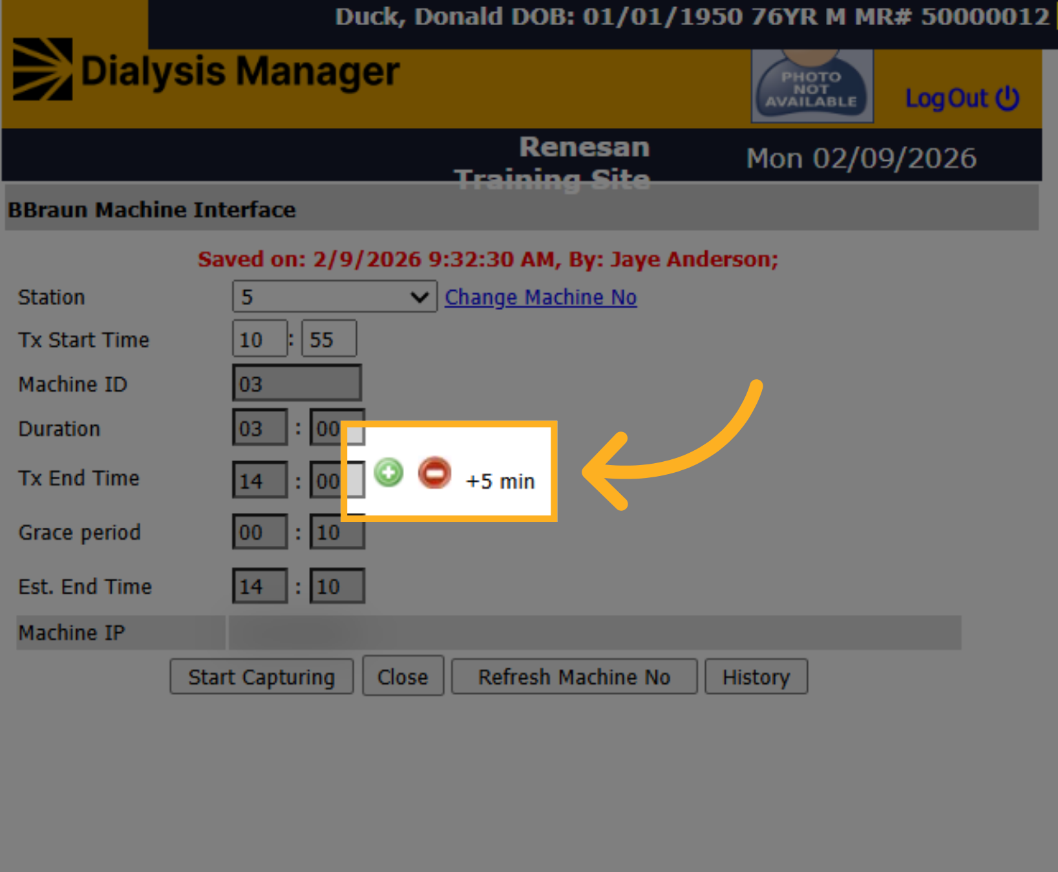Click the Machine ID field

[x=297, y=383]
